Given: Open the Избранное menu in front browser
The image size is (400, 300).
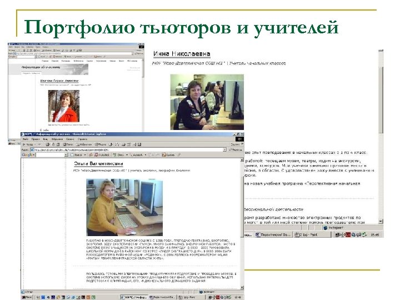Looking at the screenshot, I should click(57, 139).
